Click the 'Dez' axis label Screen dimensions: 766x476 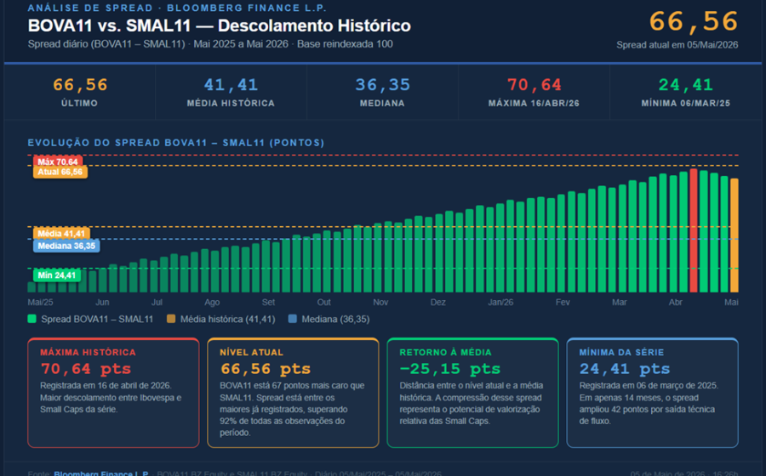pos(437,303)
